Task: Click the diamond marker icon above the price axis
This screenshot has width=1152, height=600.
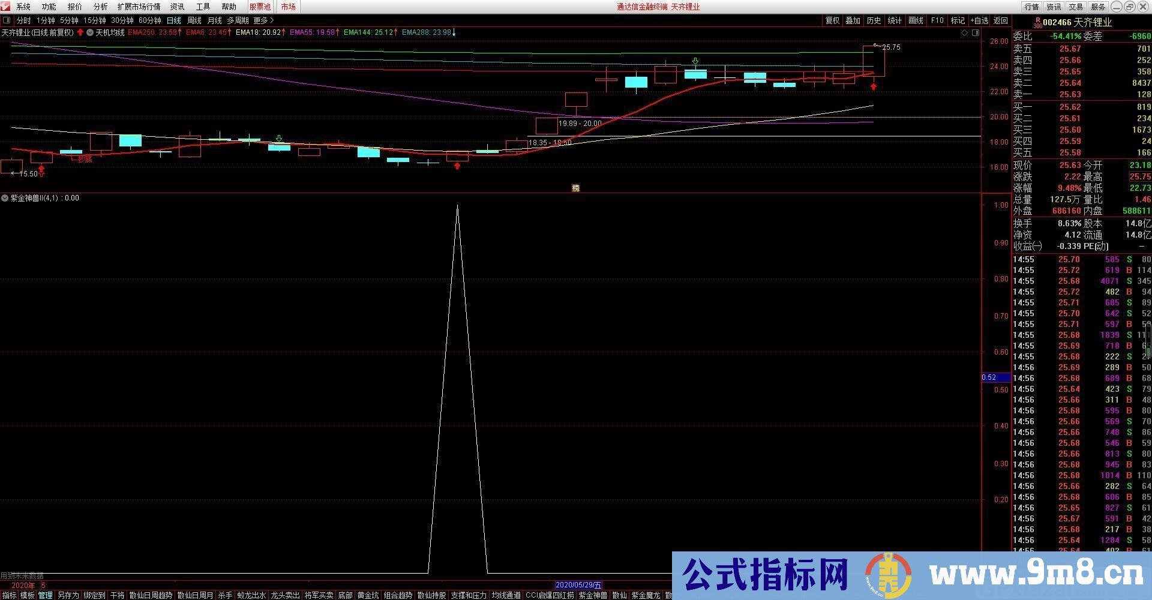Action: (x=965, y=33)
